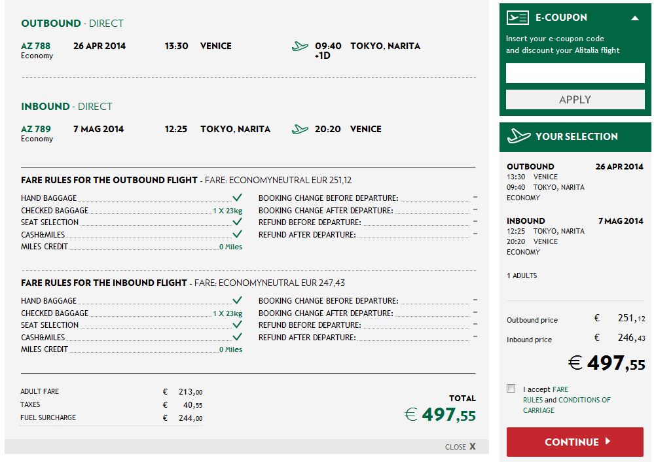Click inbound flight number AZ 789

coord(36,129)
